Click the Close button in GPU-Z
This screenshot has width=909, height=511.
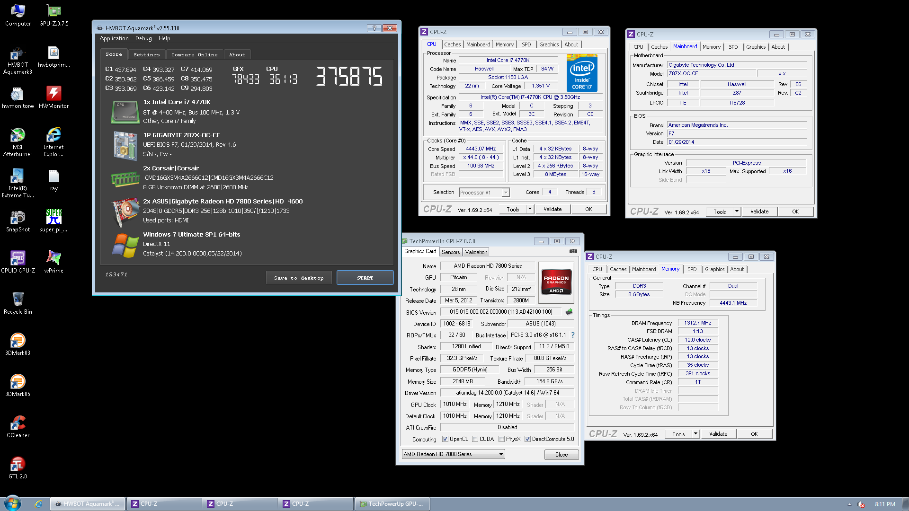click(x=561, y=455)
